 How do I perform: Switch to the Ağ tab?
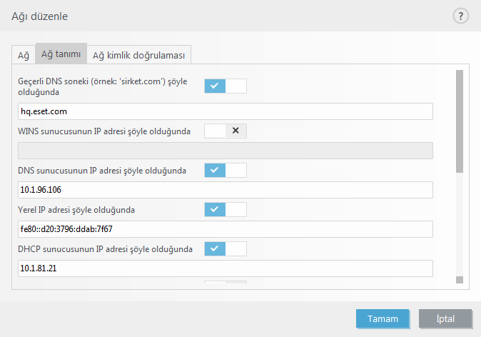tap(24, 55)
